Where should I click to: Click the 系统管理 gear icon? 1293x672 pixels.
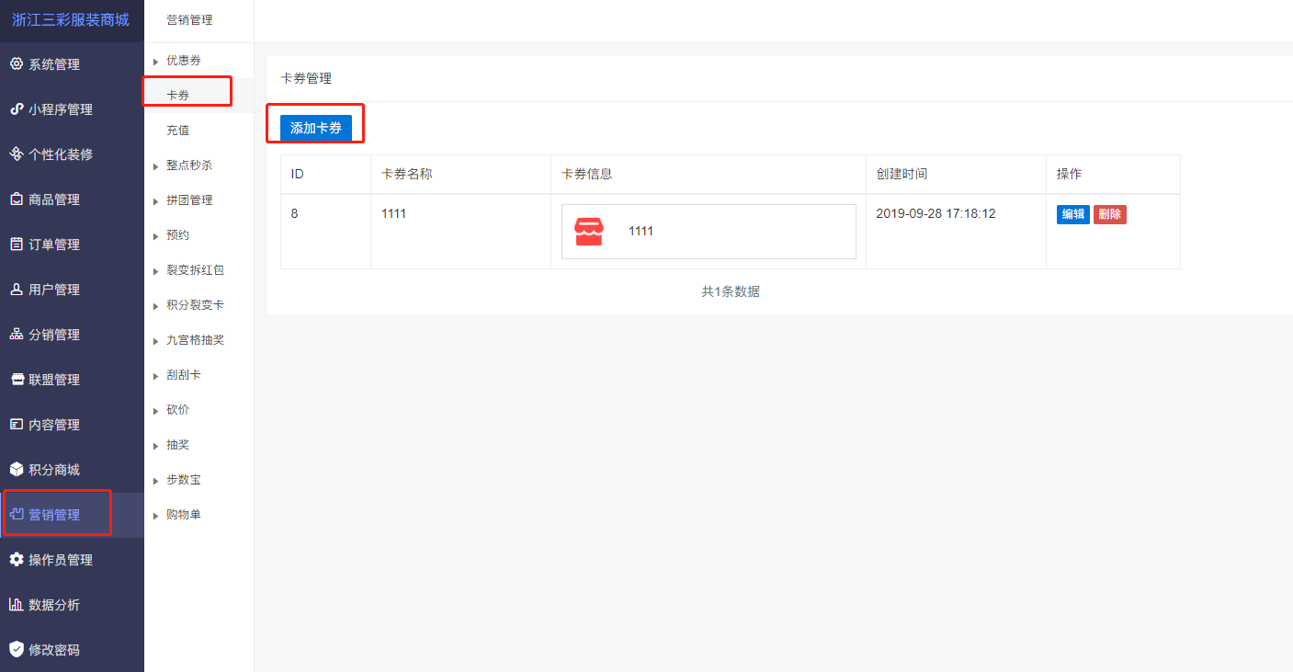point(16,64)
